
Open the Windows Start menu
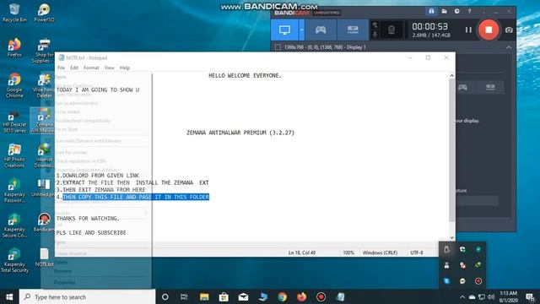tap(9, 296)
